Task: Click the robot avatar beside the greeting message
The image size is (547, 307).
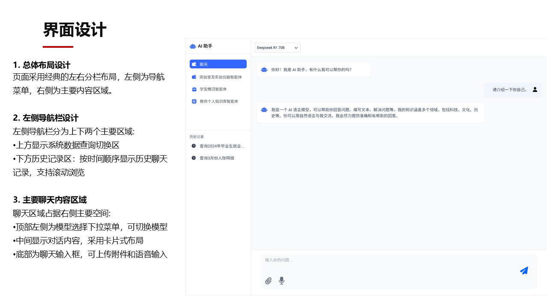Action: point(264,70)
